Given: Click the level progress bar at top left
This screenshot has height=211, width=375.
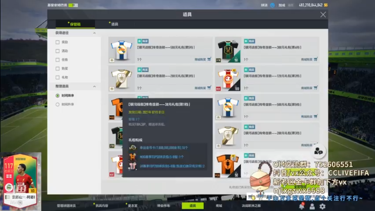Looking at the screenshot, I should pos(73,5).
